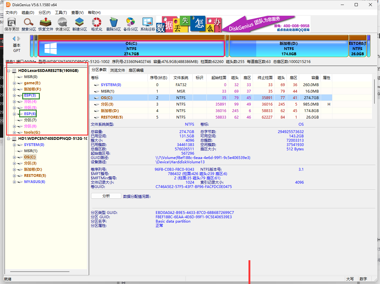The width and height of the screenshot is (380, 284).
Task: Click the 260.0MB capacity cell for SYSTEM(0)
Action: click(x=311, y=85)
